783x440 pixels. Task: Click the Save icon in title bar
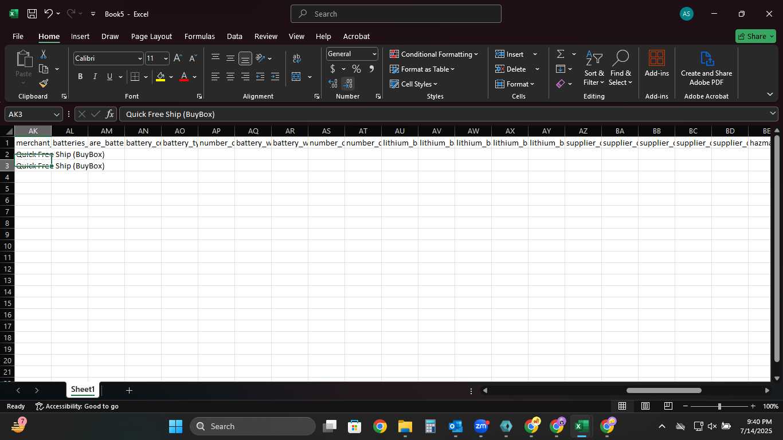(x=32, y=14)
